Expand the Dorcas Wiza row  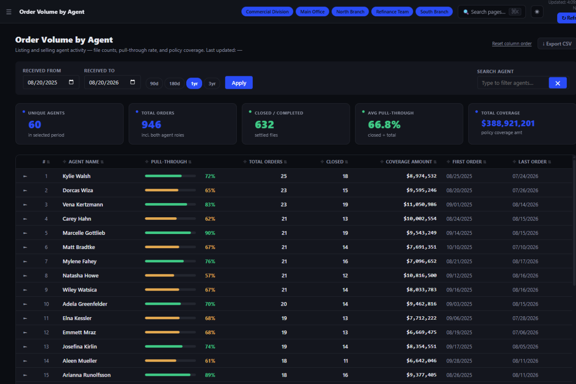click(25, 190)
